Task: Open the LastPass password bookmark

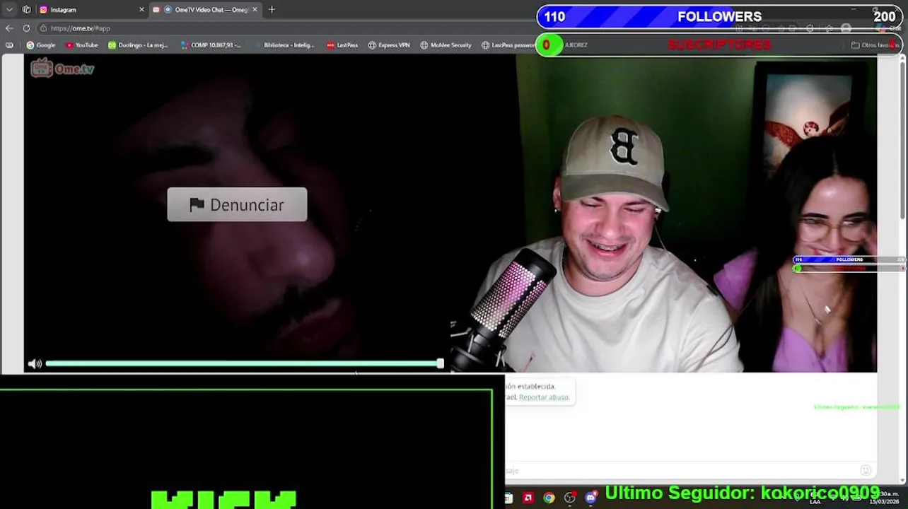Action: [508, 45]
